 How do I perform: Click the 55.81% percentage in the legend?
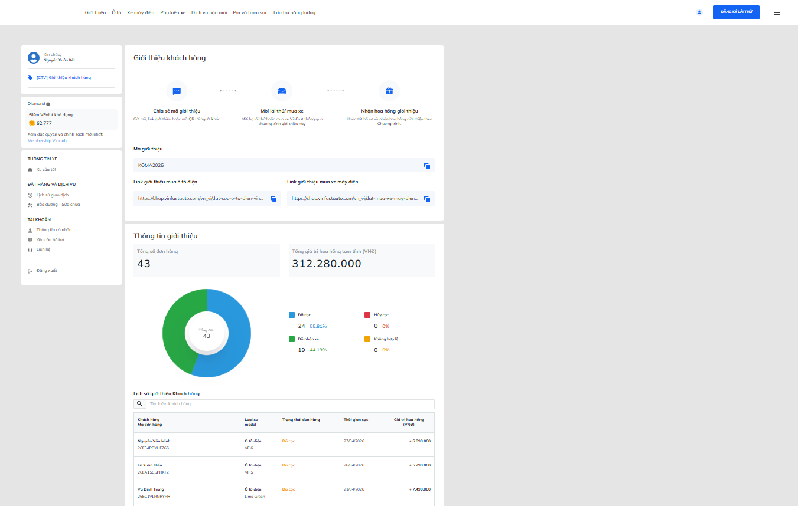point(318,326)
